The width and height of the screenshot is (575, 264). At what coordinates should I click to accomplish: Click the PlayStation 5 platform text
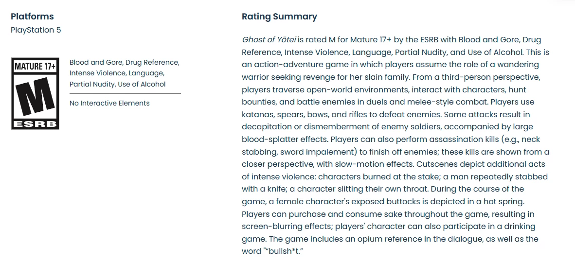pyautogui.click(x=36, y=30)
